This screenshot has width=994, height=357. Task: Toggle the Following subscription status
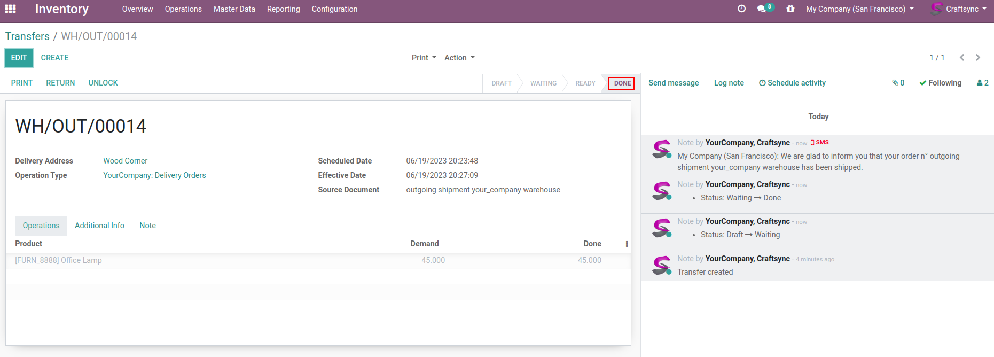click(x=940, y=83)
